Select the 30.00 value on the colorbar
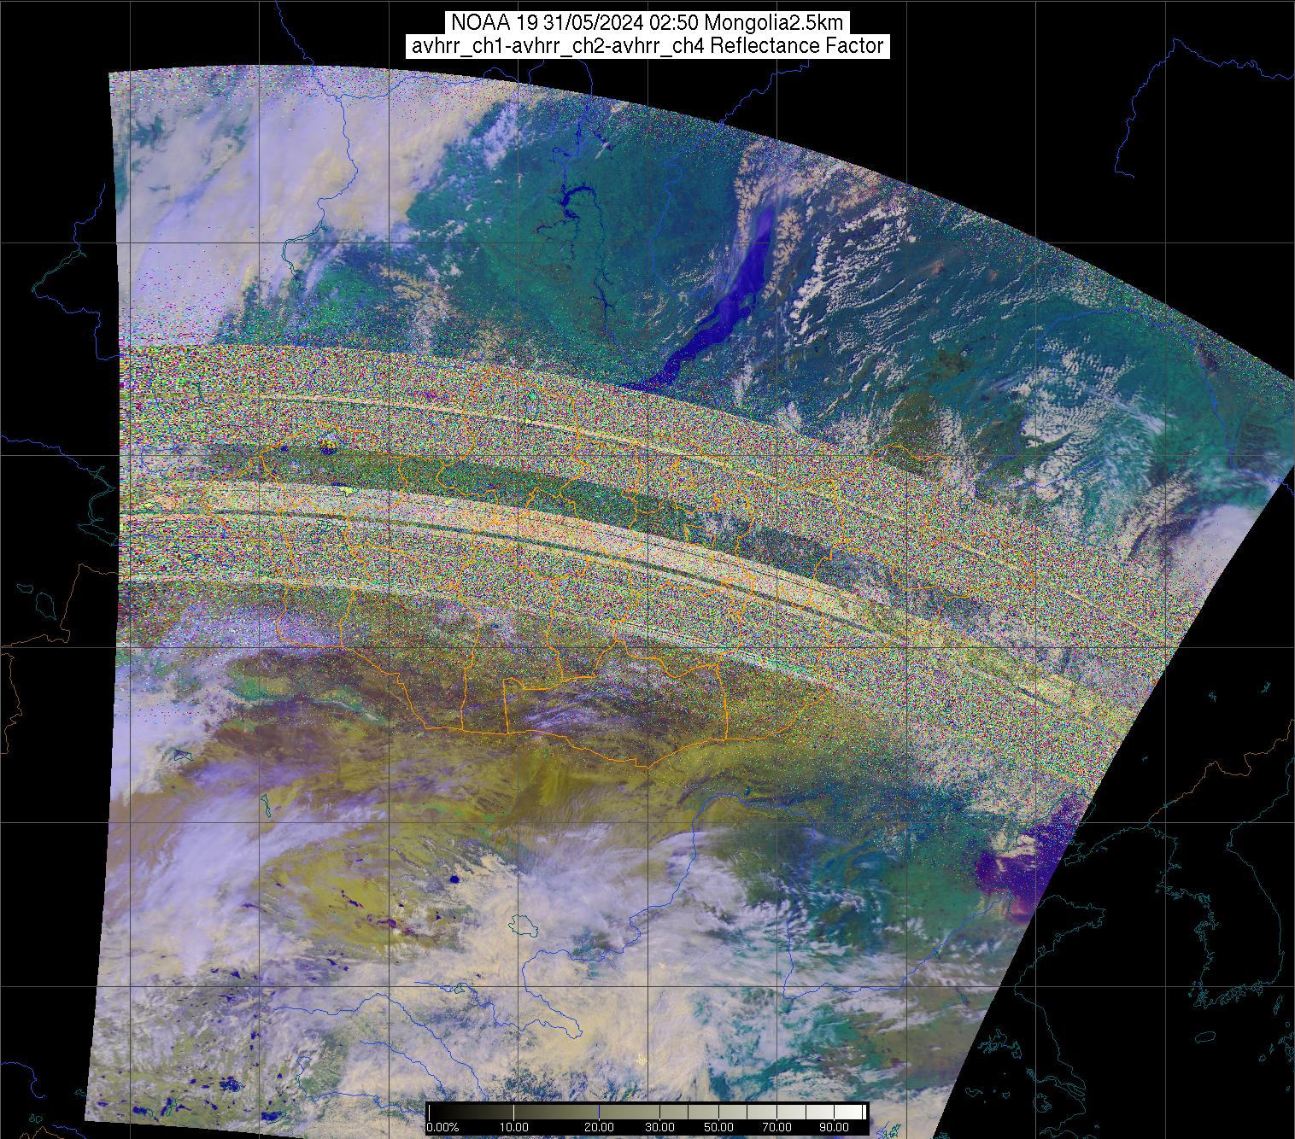This screenshot has height=1139, width=1295. click(660, 1128)
